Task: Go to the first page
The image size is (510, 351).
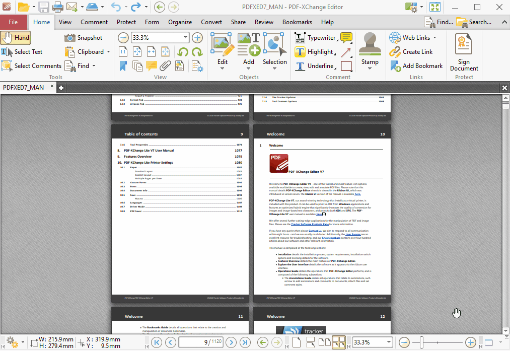Action: (157, 342)
